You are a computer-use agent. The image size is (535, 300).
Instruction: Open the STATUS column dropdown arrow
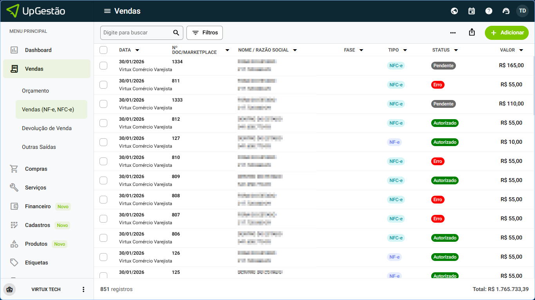tap(456, 50)
